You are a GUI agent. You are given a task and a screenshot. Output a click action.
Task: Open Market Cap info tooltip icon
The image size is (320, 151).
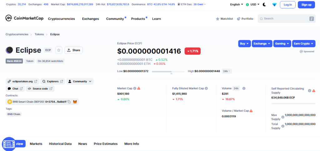pyautogui.click(x=135, y=88)
